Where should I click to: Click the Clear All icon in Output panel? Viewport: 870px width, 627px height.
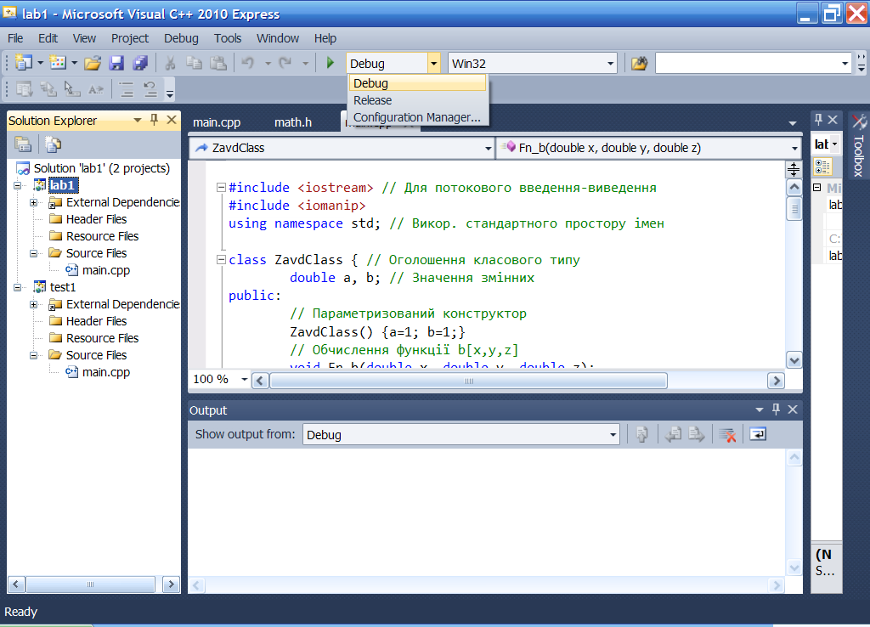tap(727, 434)
